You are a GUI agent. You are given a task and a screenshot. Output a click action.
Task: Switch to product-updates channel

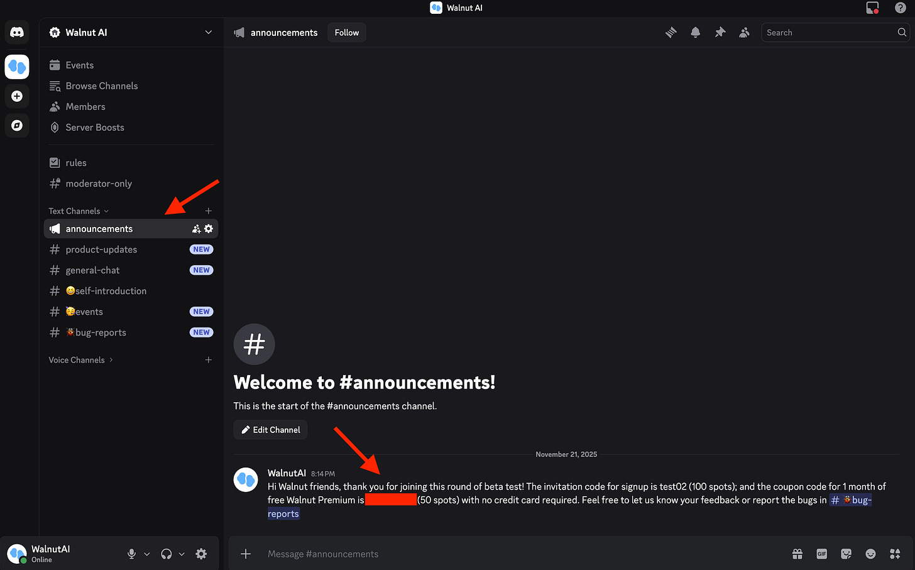(131, 249)
